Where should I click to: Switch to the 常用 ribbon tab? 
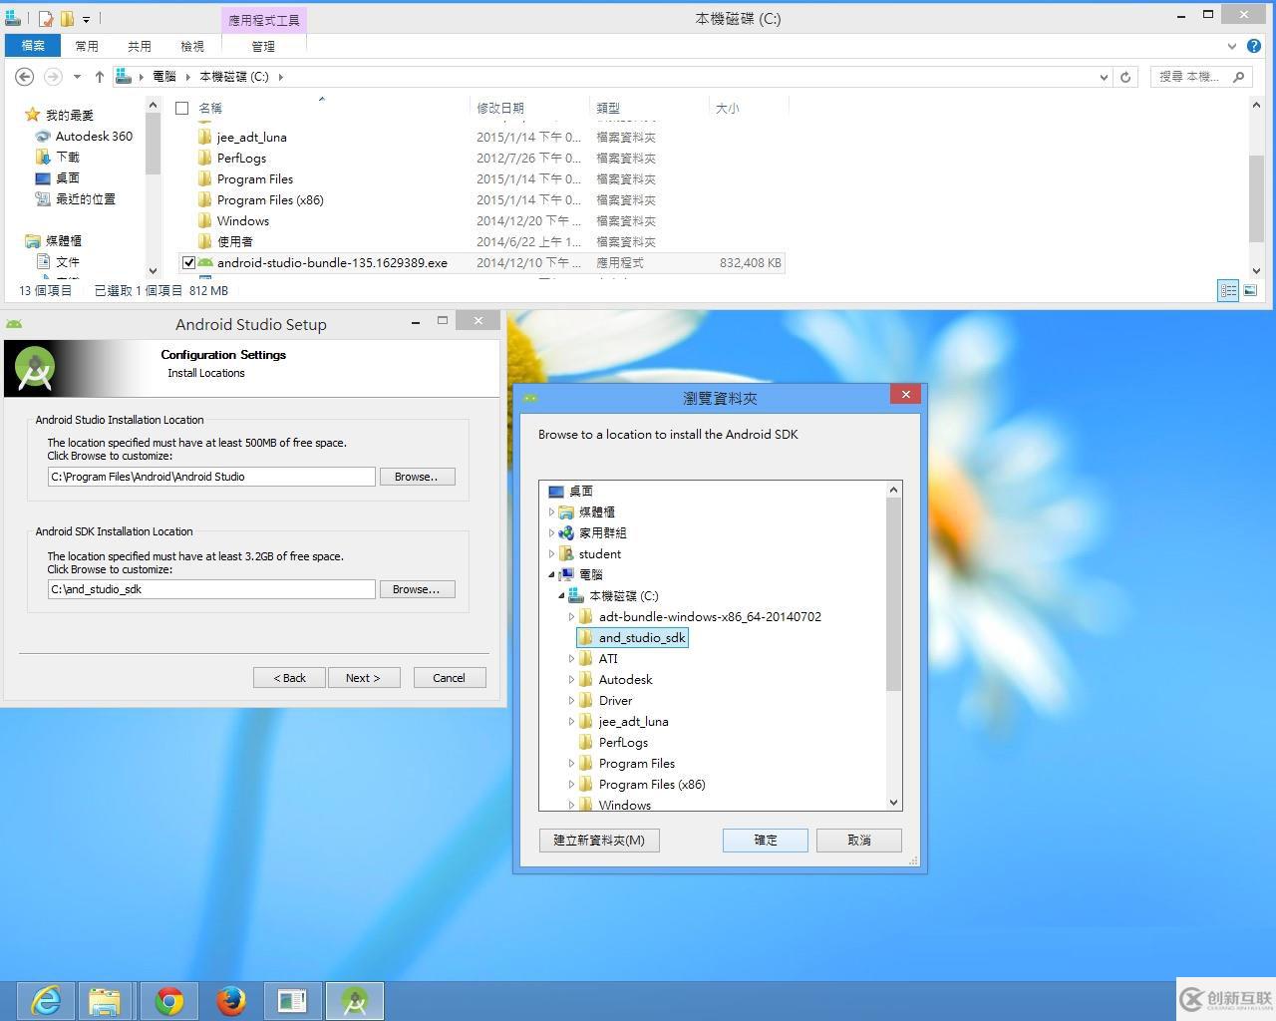pyautogui.click(x=87, y=46)
